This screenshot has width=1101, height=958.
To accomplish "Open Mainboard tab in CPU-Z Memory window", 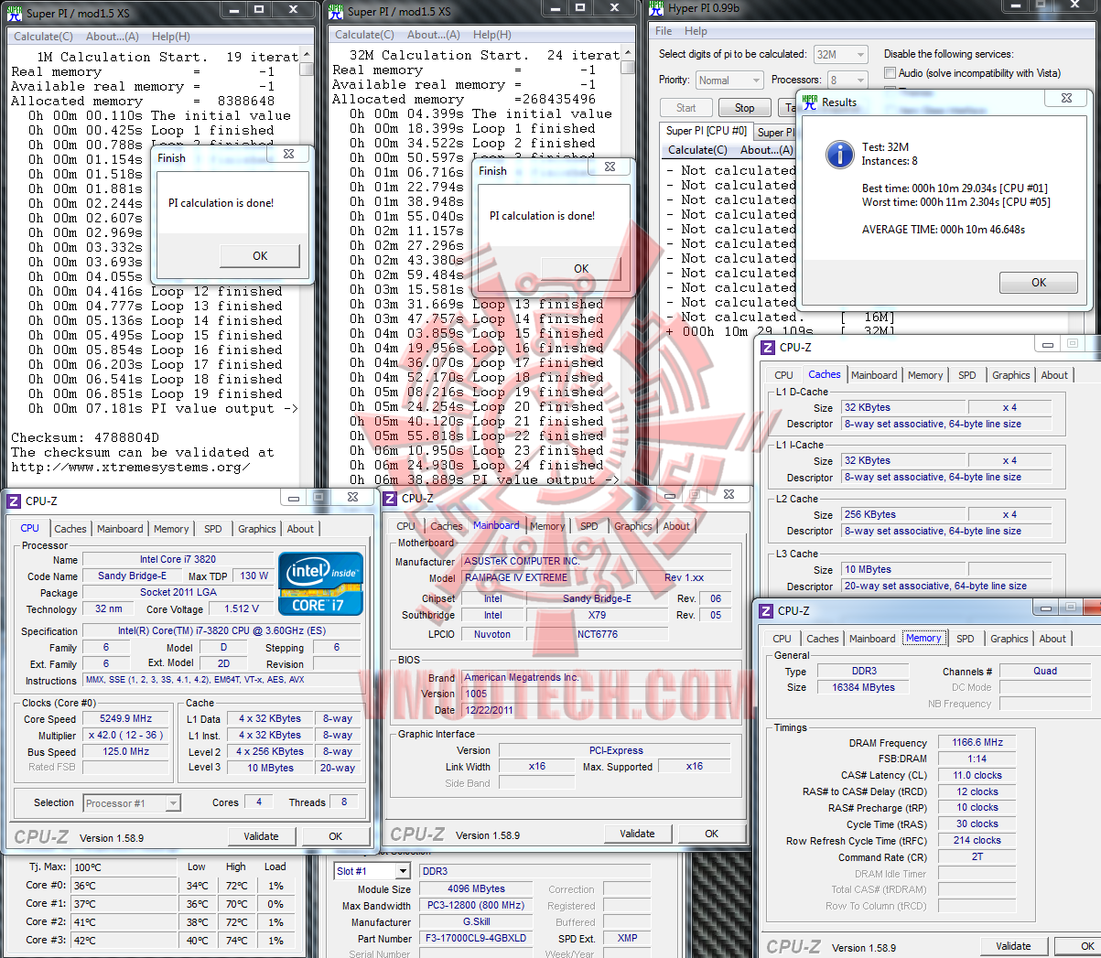I will click(872, 639).
